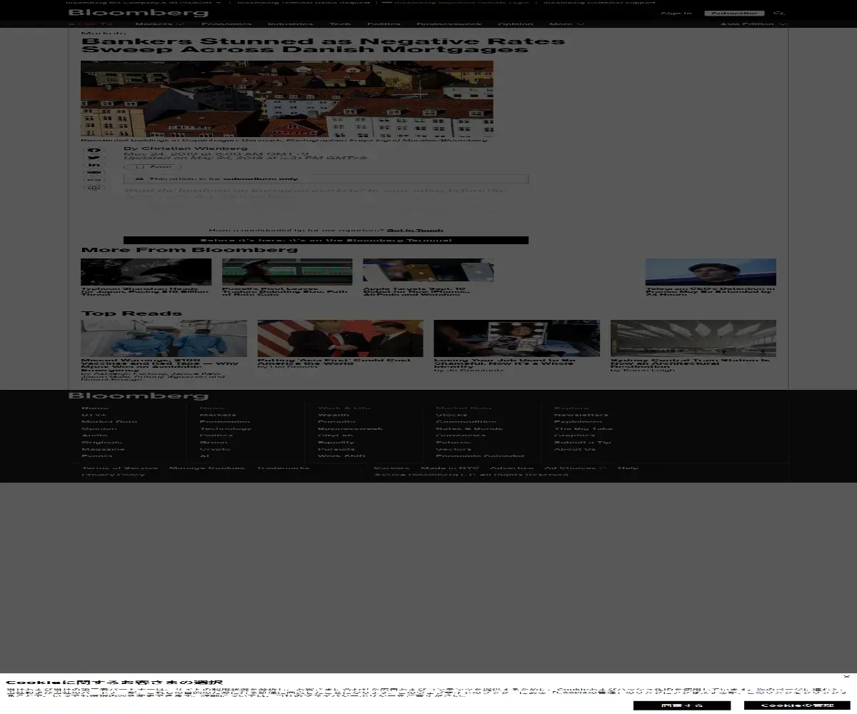Open Tech section in nav bar

[340, 24]
